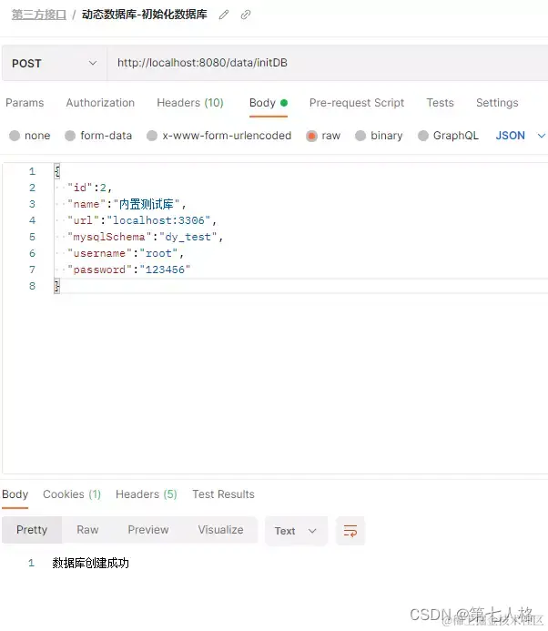Select the none body type
This screenshot has width=548, height=631.
point(30,136)
